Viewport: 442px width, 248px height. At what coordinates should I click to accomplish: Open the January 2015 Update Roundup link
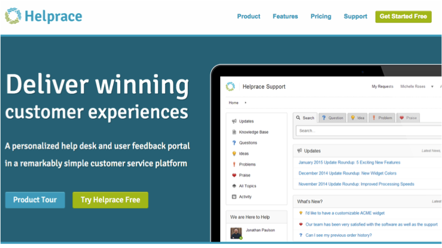click(x=349, y=163)
